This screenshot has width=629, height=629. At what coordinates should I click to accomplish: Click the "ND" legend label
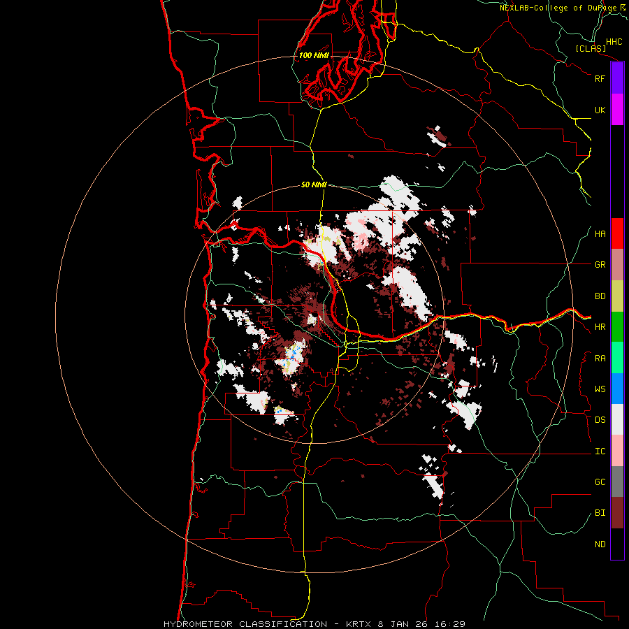(600, 544)
